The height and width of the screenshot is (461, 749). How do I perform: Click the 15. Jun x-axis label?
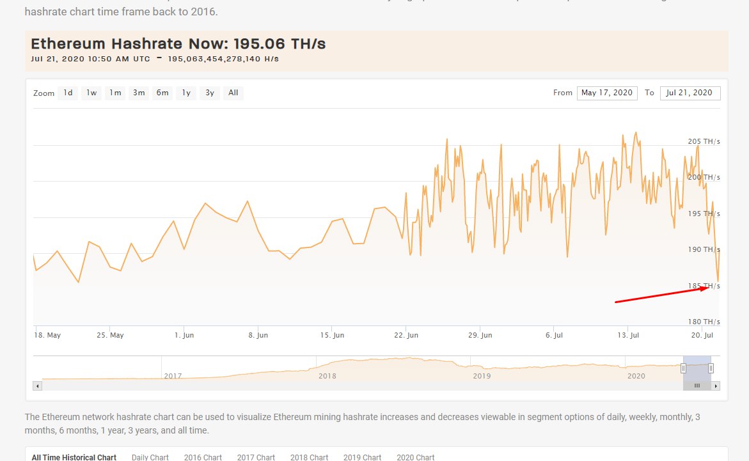point(332,335)
